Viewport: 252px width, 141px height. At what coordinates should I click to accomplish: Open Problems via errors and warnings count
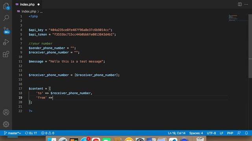pos(48,133)
